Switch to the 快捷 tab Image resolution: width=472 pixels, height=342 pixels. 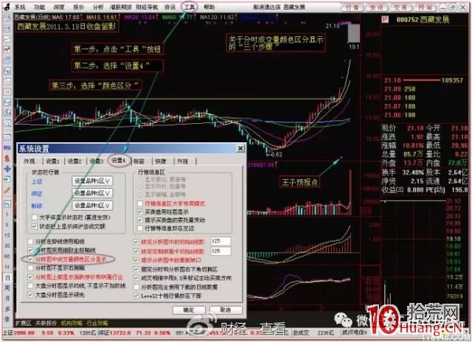coord(161,161)
